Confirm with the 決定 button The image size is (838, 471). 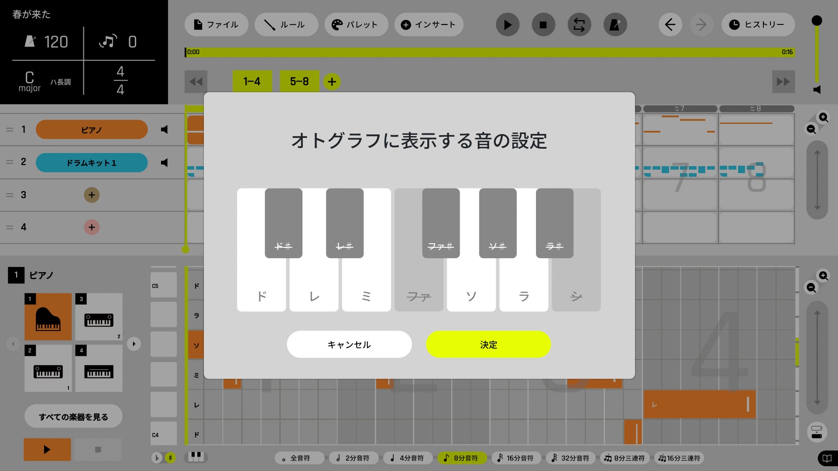[x=488, y=345]
